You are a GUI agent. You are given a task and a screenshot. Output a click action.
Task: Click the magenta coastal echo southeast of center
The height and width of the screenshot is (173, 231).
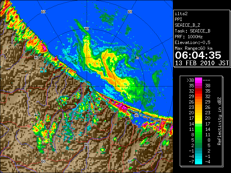122,106
